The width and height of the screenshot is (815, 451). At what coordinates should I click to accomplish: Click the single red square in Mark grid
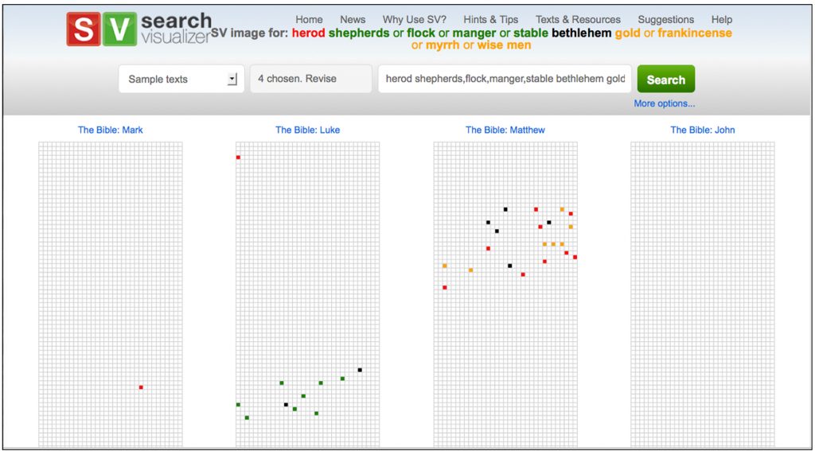click(141, 387)
